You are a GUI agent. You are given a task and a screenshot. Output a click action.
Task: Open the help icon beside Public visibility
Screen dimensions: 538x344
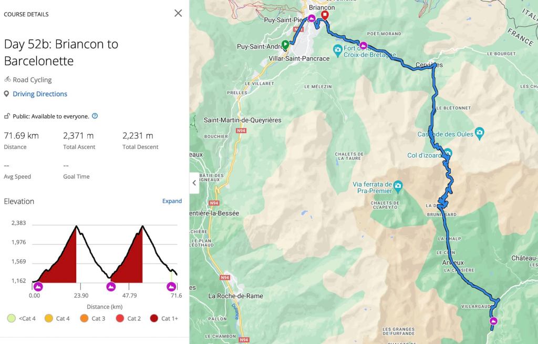pos(95,116)
